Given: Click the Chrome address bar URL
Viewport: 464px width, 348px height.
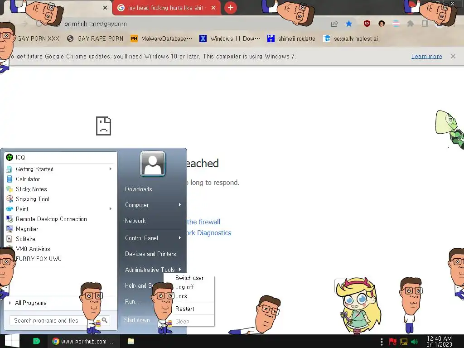Looking at the screenshot, I should 96,24.
